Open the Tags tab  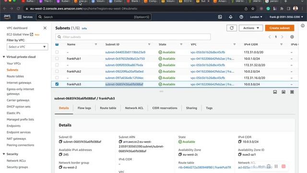[209, 108]
